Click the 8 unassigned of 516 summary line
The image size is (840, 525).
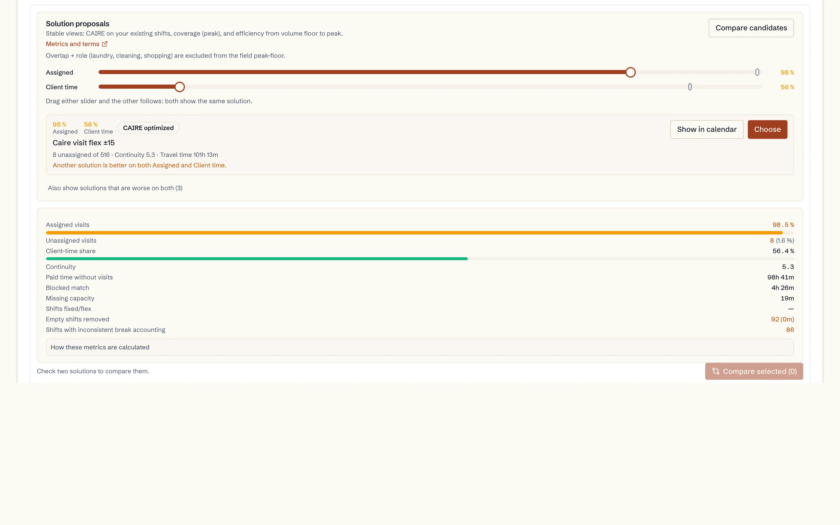click(135, 155)
